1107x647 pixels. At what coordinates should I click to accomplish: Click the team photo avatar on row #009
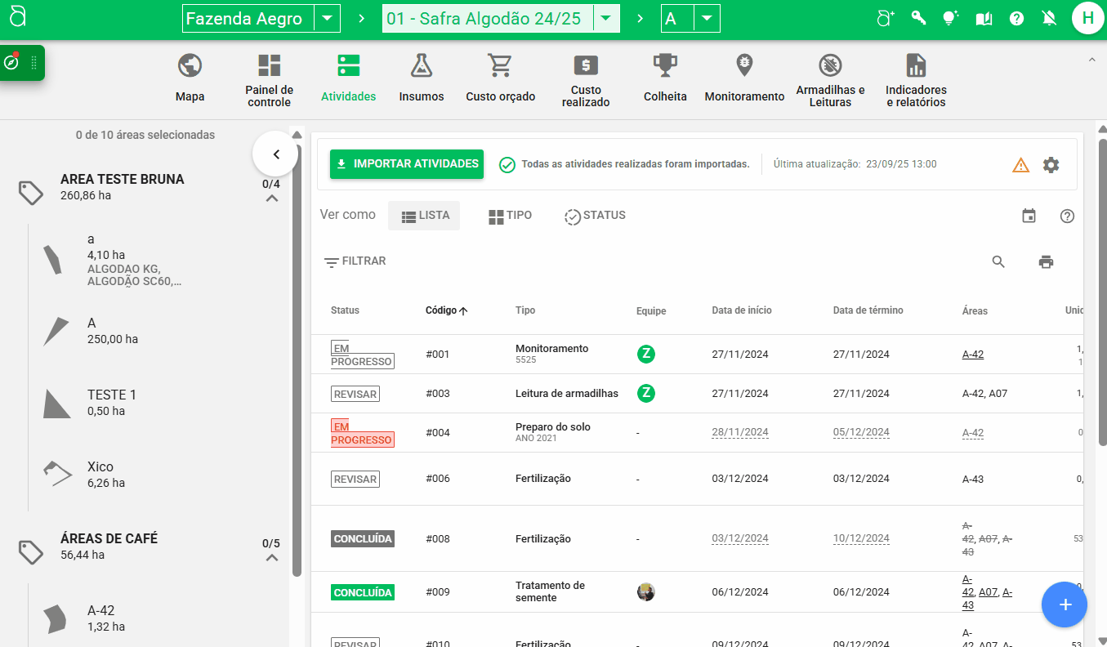click(x=646, y=592)
